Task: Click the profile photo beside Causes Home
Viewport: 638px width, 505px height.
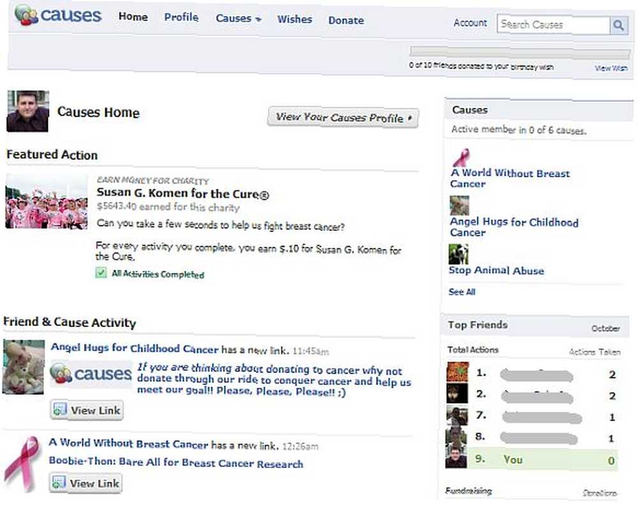Action: 27,112
